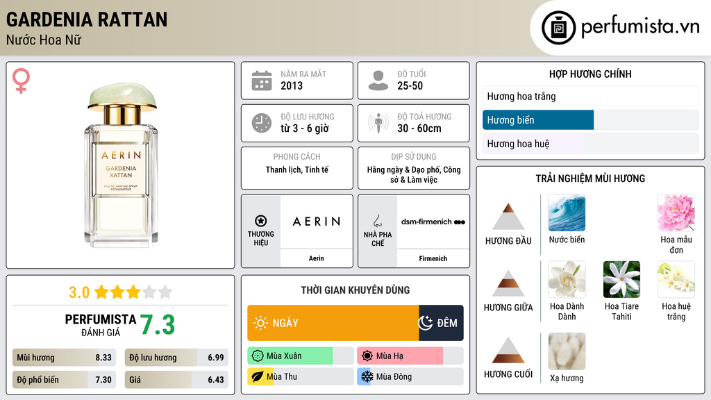Click the Độ phổ biến 7.30 score bar
The image size is (711, 400).
pyautogui.click(x=65, y=380)
